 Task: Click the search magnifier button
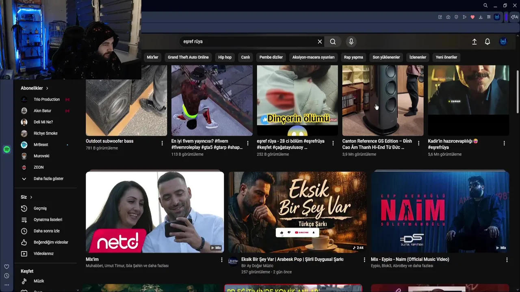point(333,41)
